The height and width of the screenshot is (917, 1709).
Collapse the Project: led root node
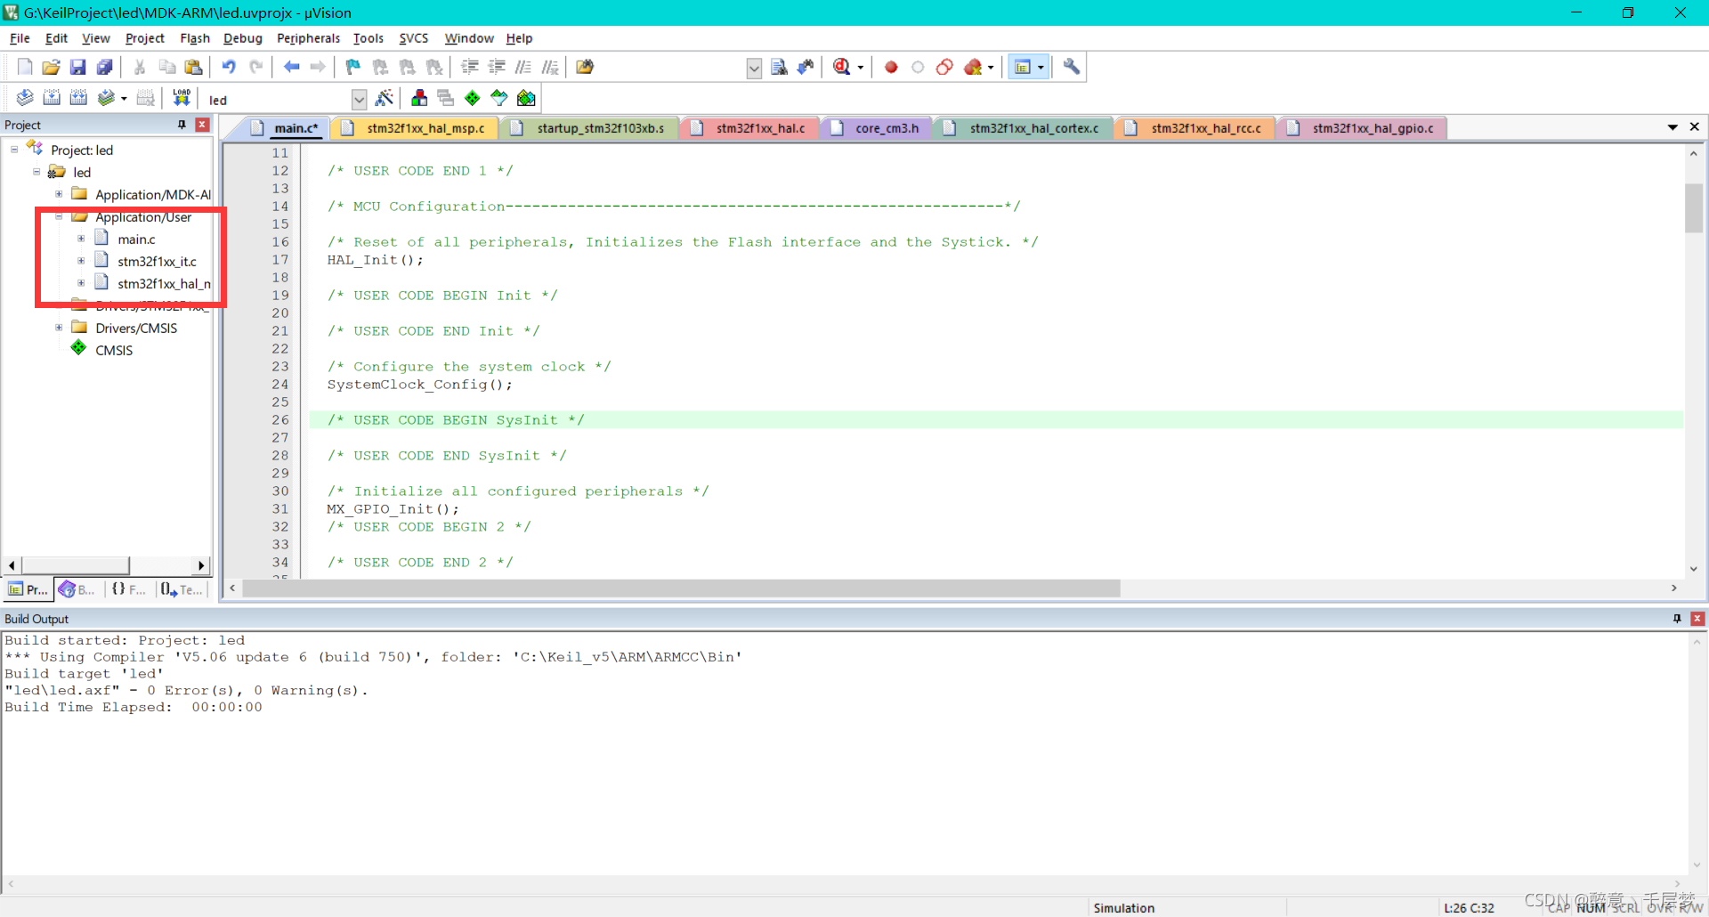coord(14,150)
